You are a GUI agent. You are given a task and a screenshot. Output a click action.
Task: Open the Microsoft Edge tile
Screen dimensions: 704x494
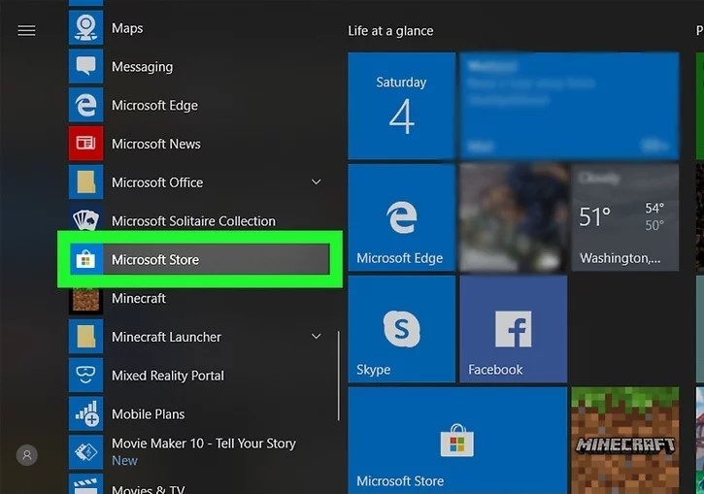point(401,217)
